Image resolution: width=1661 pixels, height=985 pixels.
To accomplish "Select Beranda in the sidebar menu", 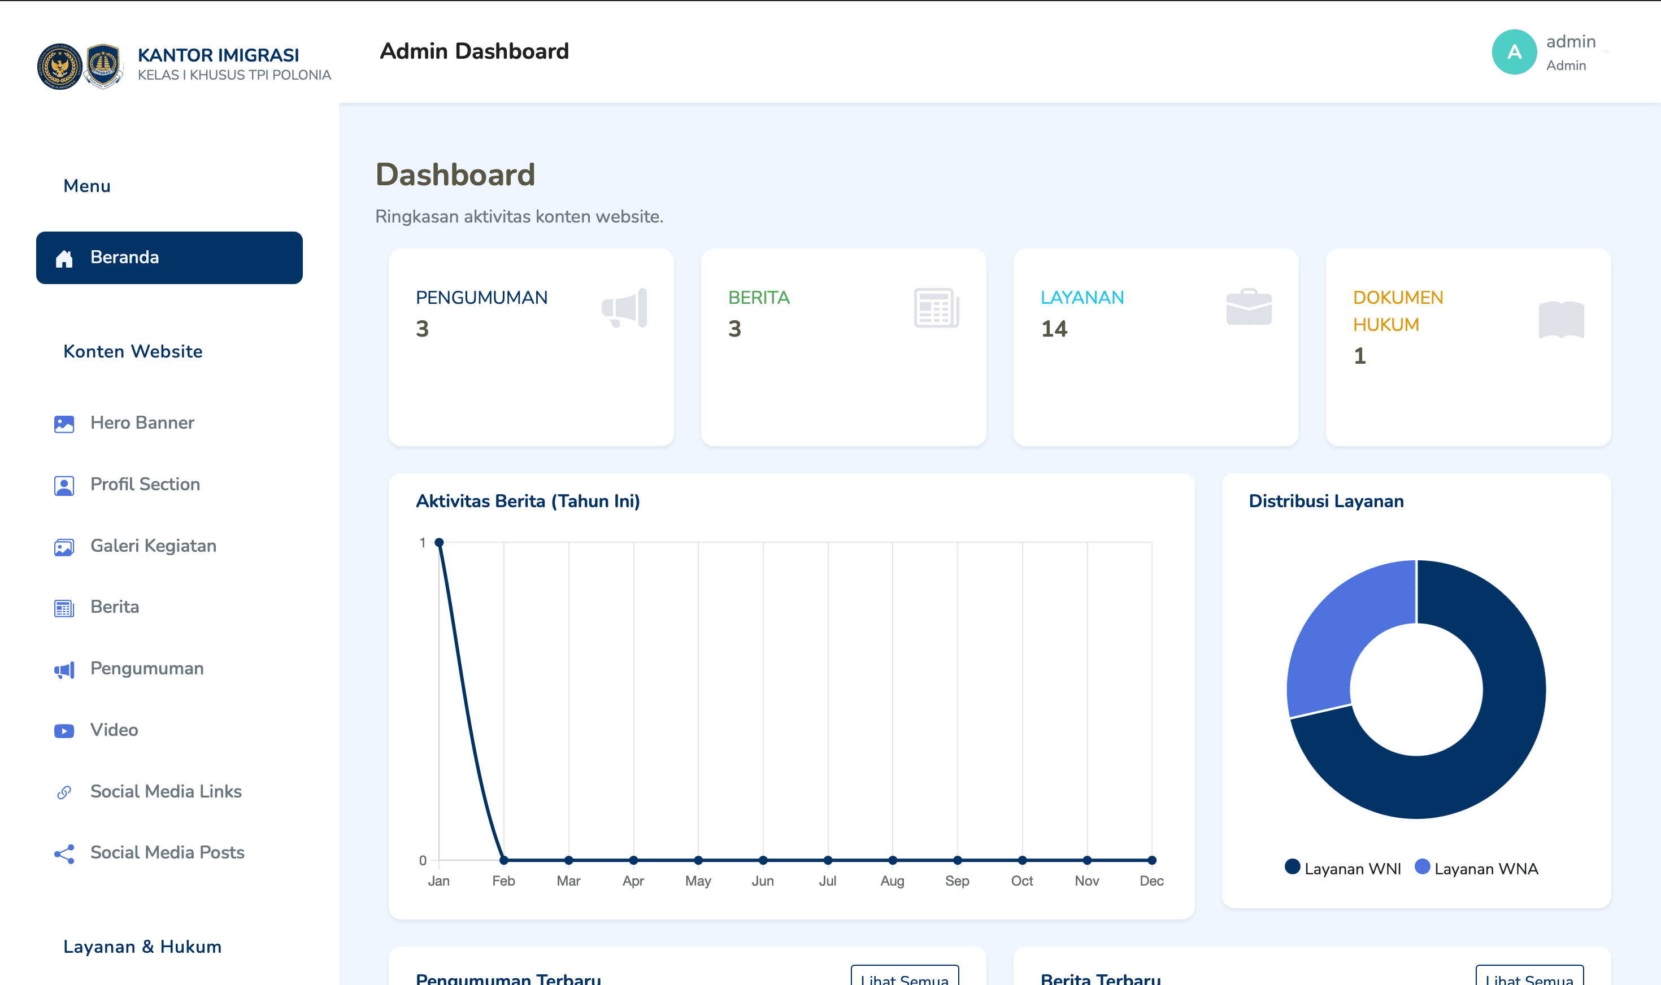I will pos(169,258).
